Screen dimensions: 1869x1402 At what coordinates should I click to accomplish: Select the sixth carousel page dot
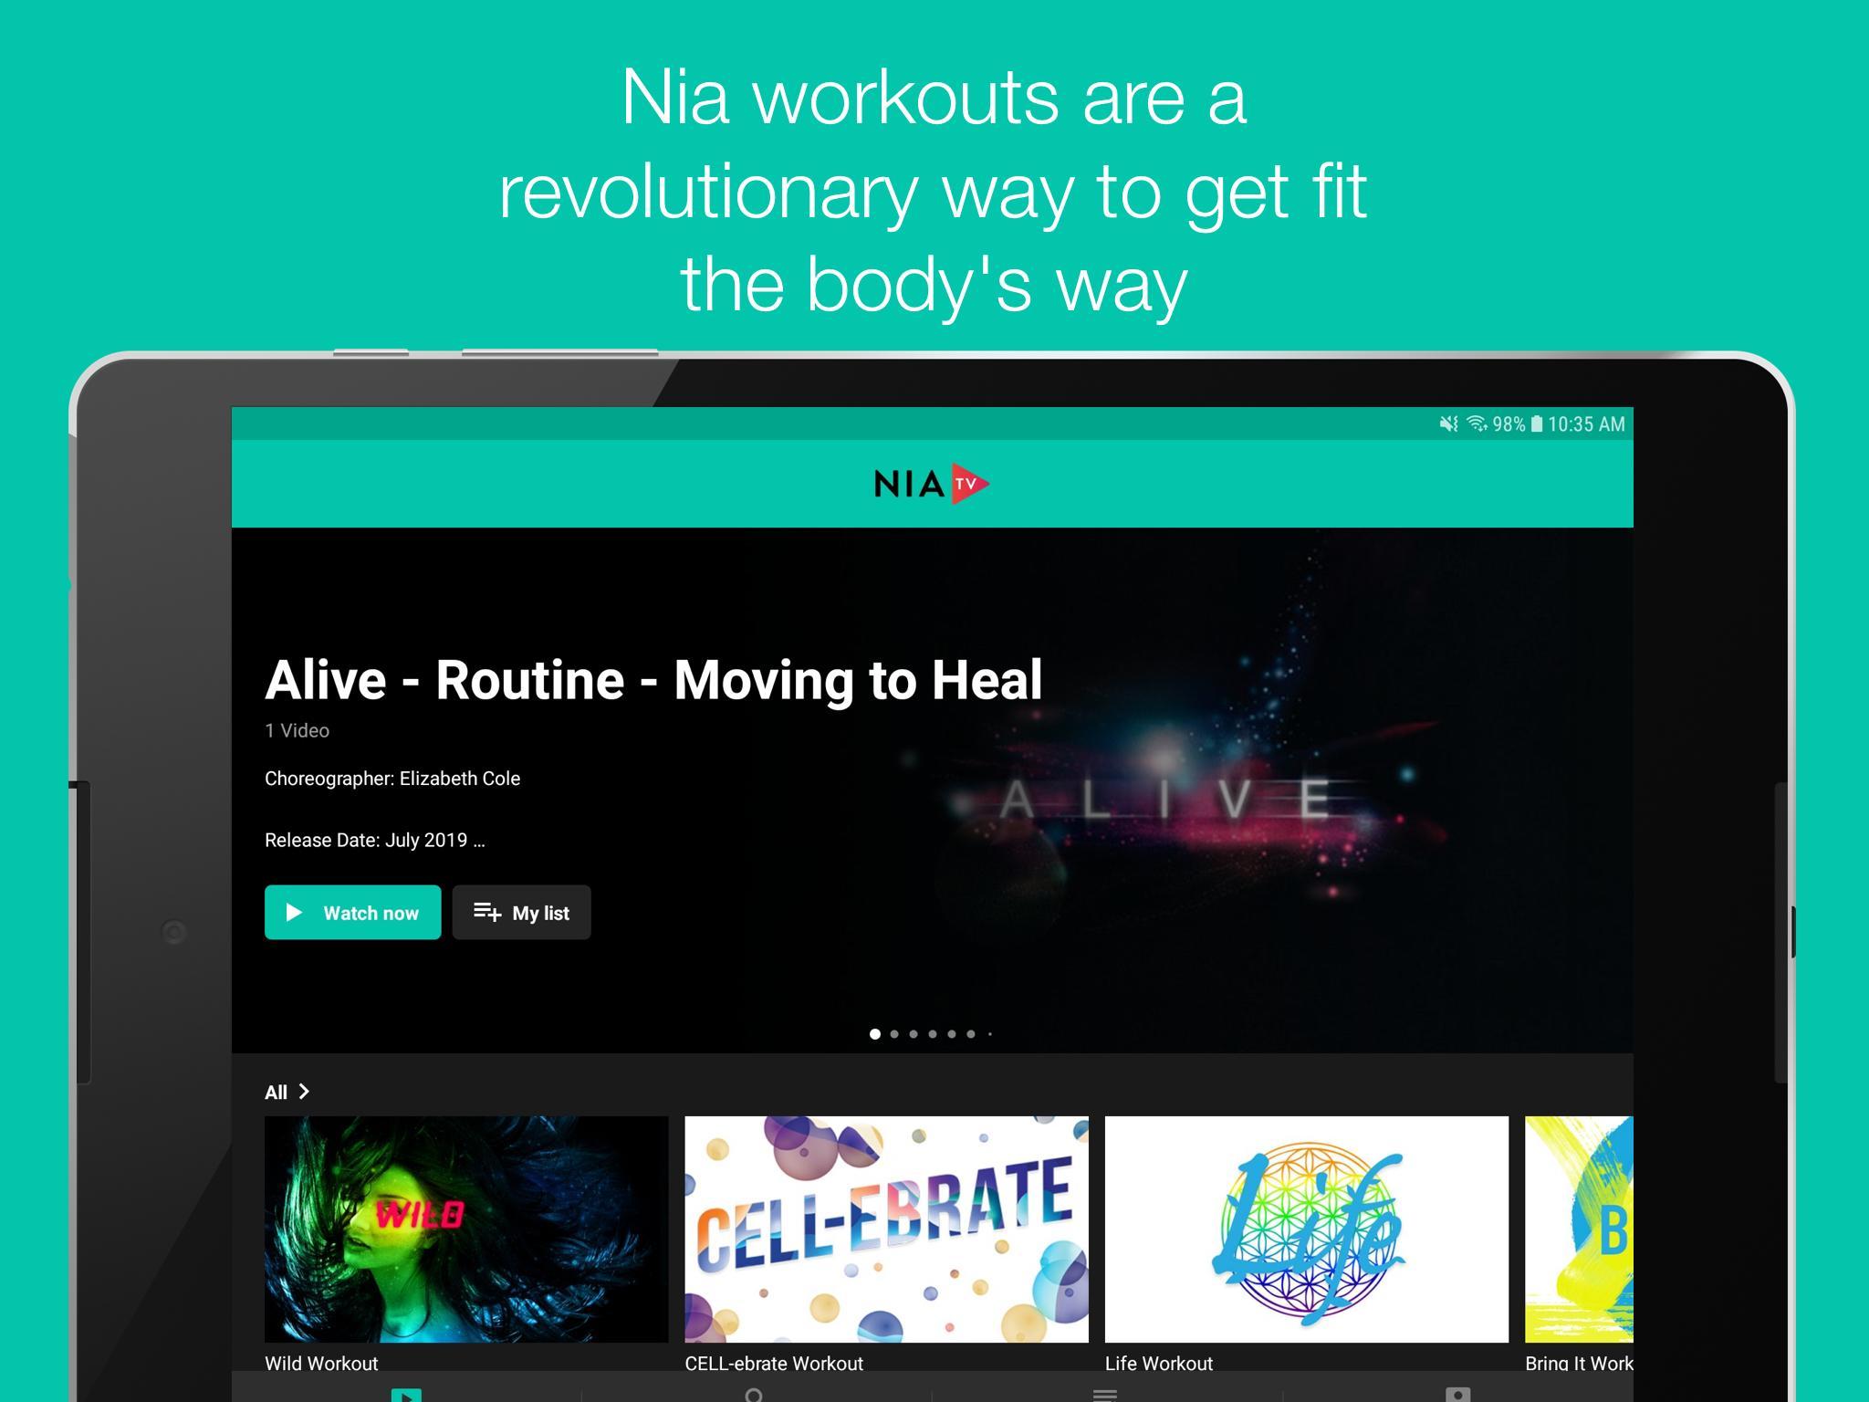pyautogui.click(x=971, y=1034)
